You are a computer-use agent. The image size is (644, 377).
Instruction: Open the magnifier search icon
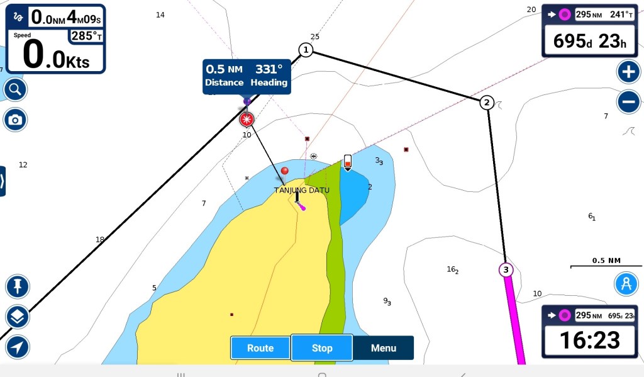(x=15, y=90)
